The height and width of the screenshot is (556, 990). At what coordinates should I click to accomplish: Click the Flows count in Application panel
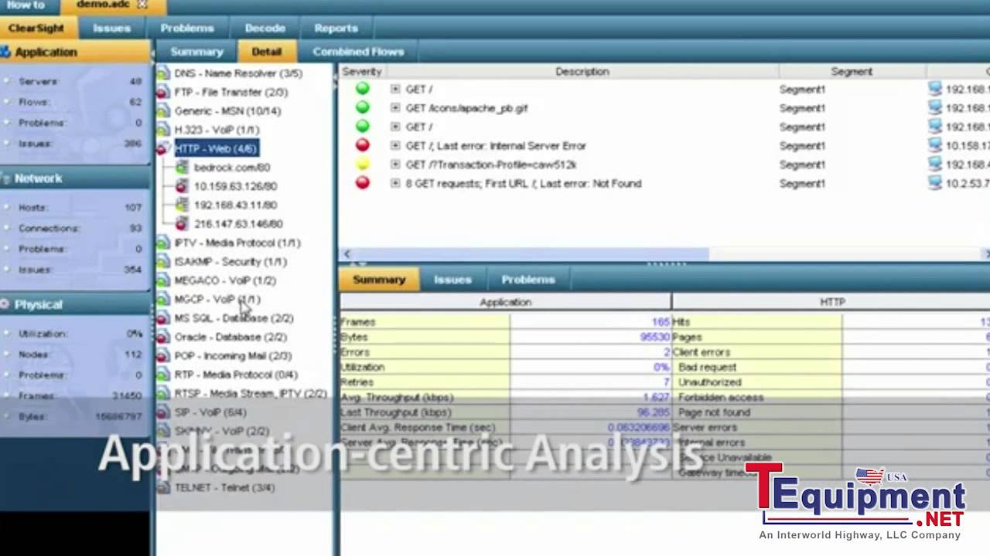click(135, 102)
